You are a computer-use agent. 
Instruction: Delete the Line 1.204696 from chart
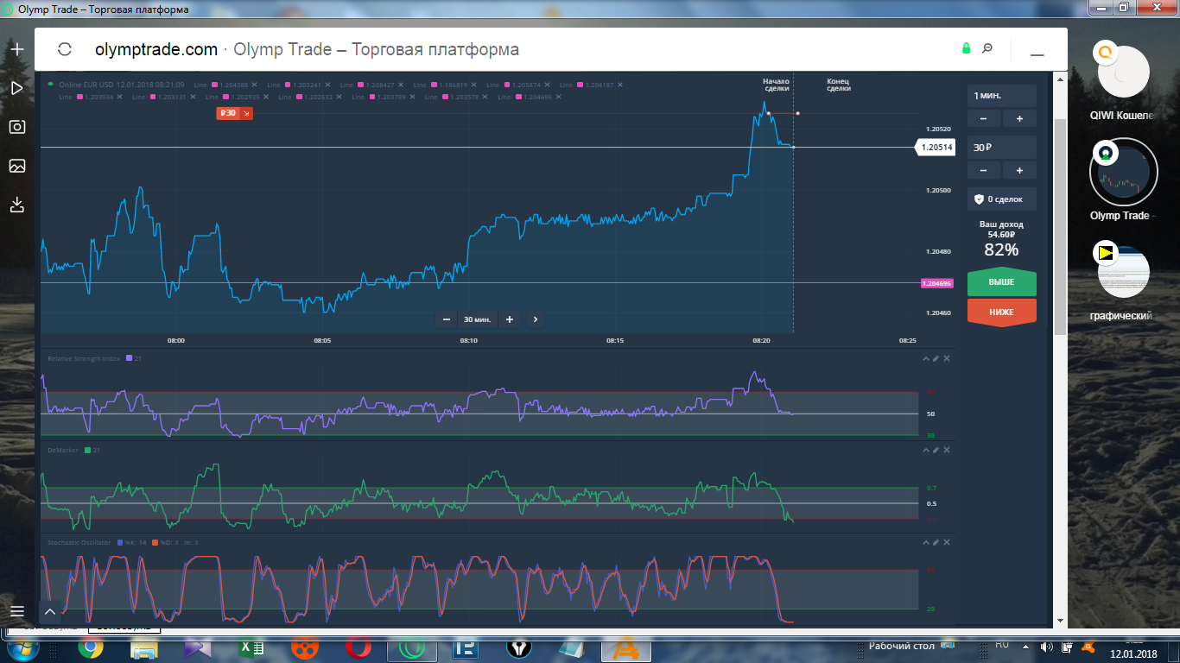click(559, 97)
